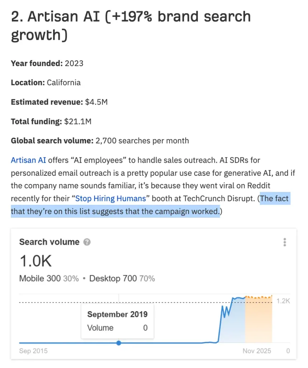
Task: Click the Global search volume label
Action: point(52,141)
